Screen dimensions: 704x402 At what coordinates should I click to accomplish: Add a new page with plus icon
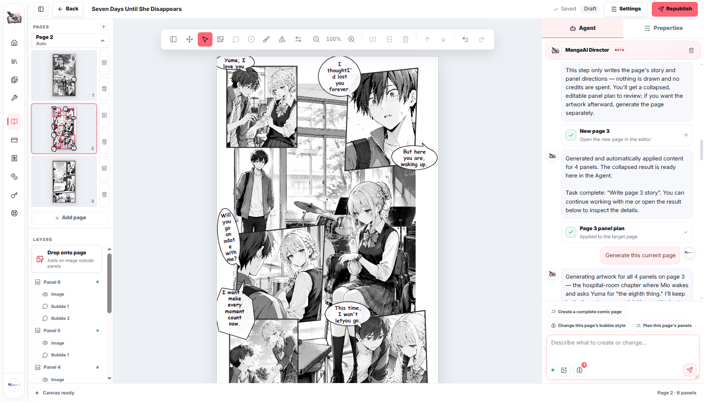click(104, 27)
